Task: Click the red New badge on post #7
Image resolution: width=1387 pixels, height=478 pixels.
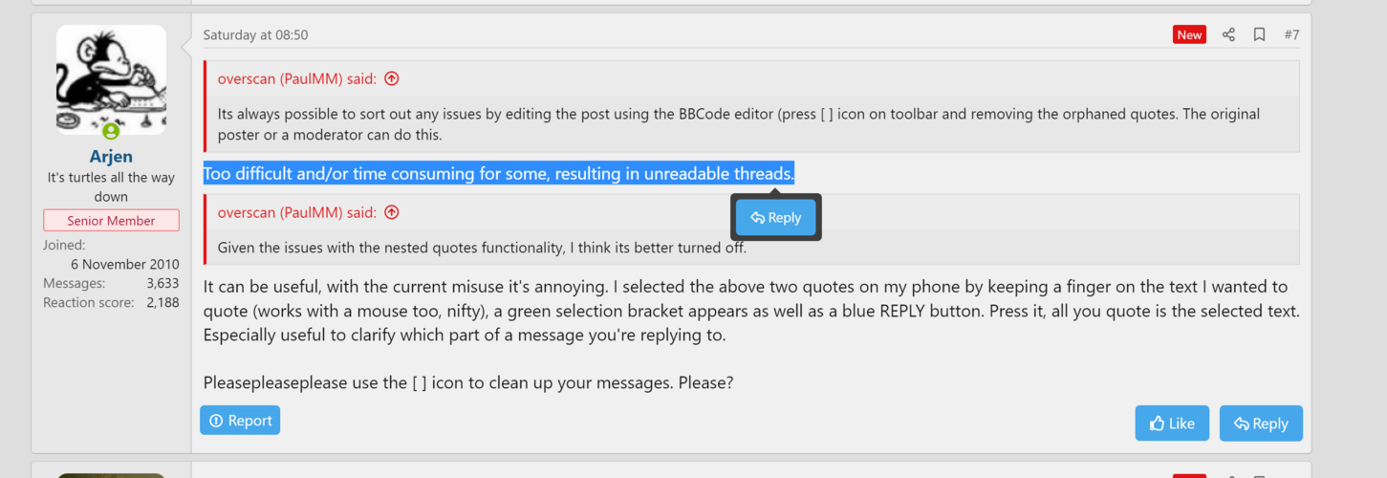Action: (1189, 34)
